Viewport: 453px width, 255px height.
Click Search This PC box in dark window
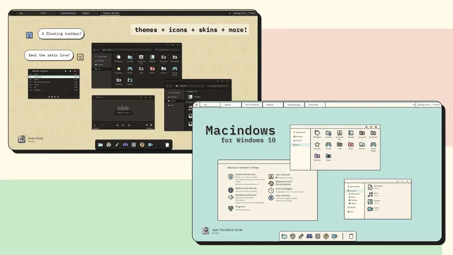(218, 86)
